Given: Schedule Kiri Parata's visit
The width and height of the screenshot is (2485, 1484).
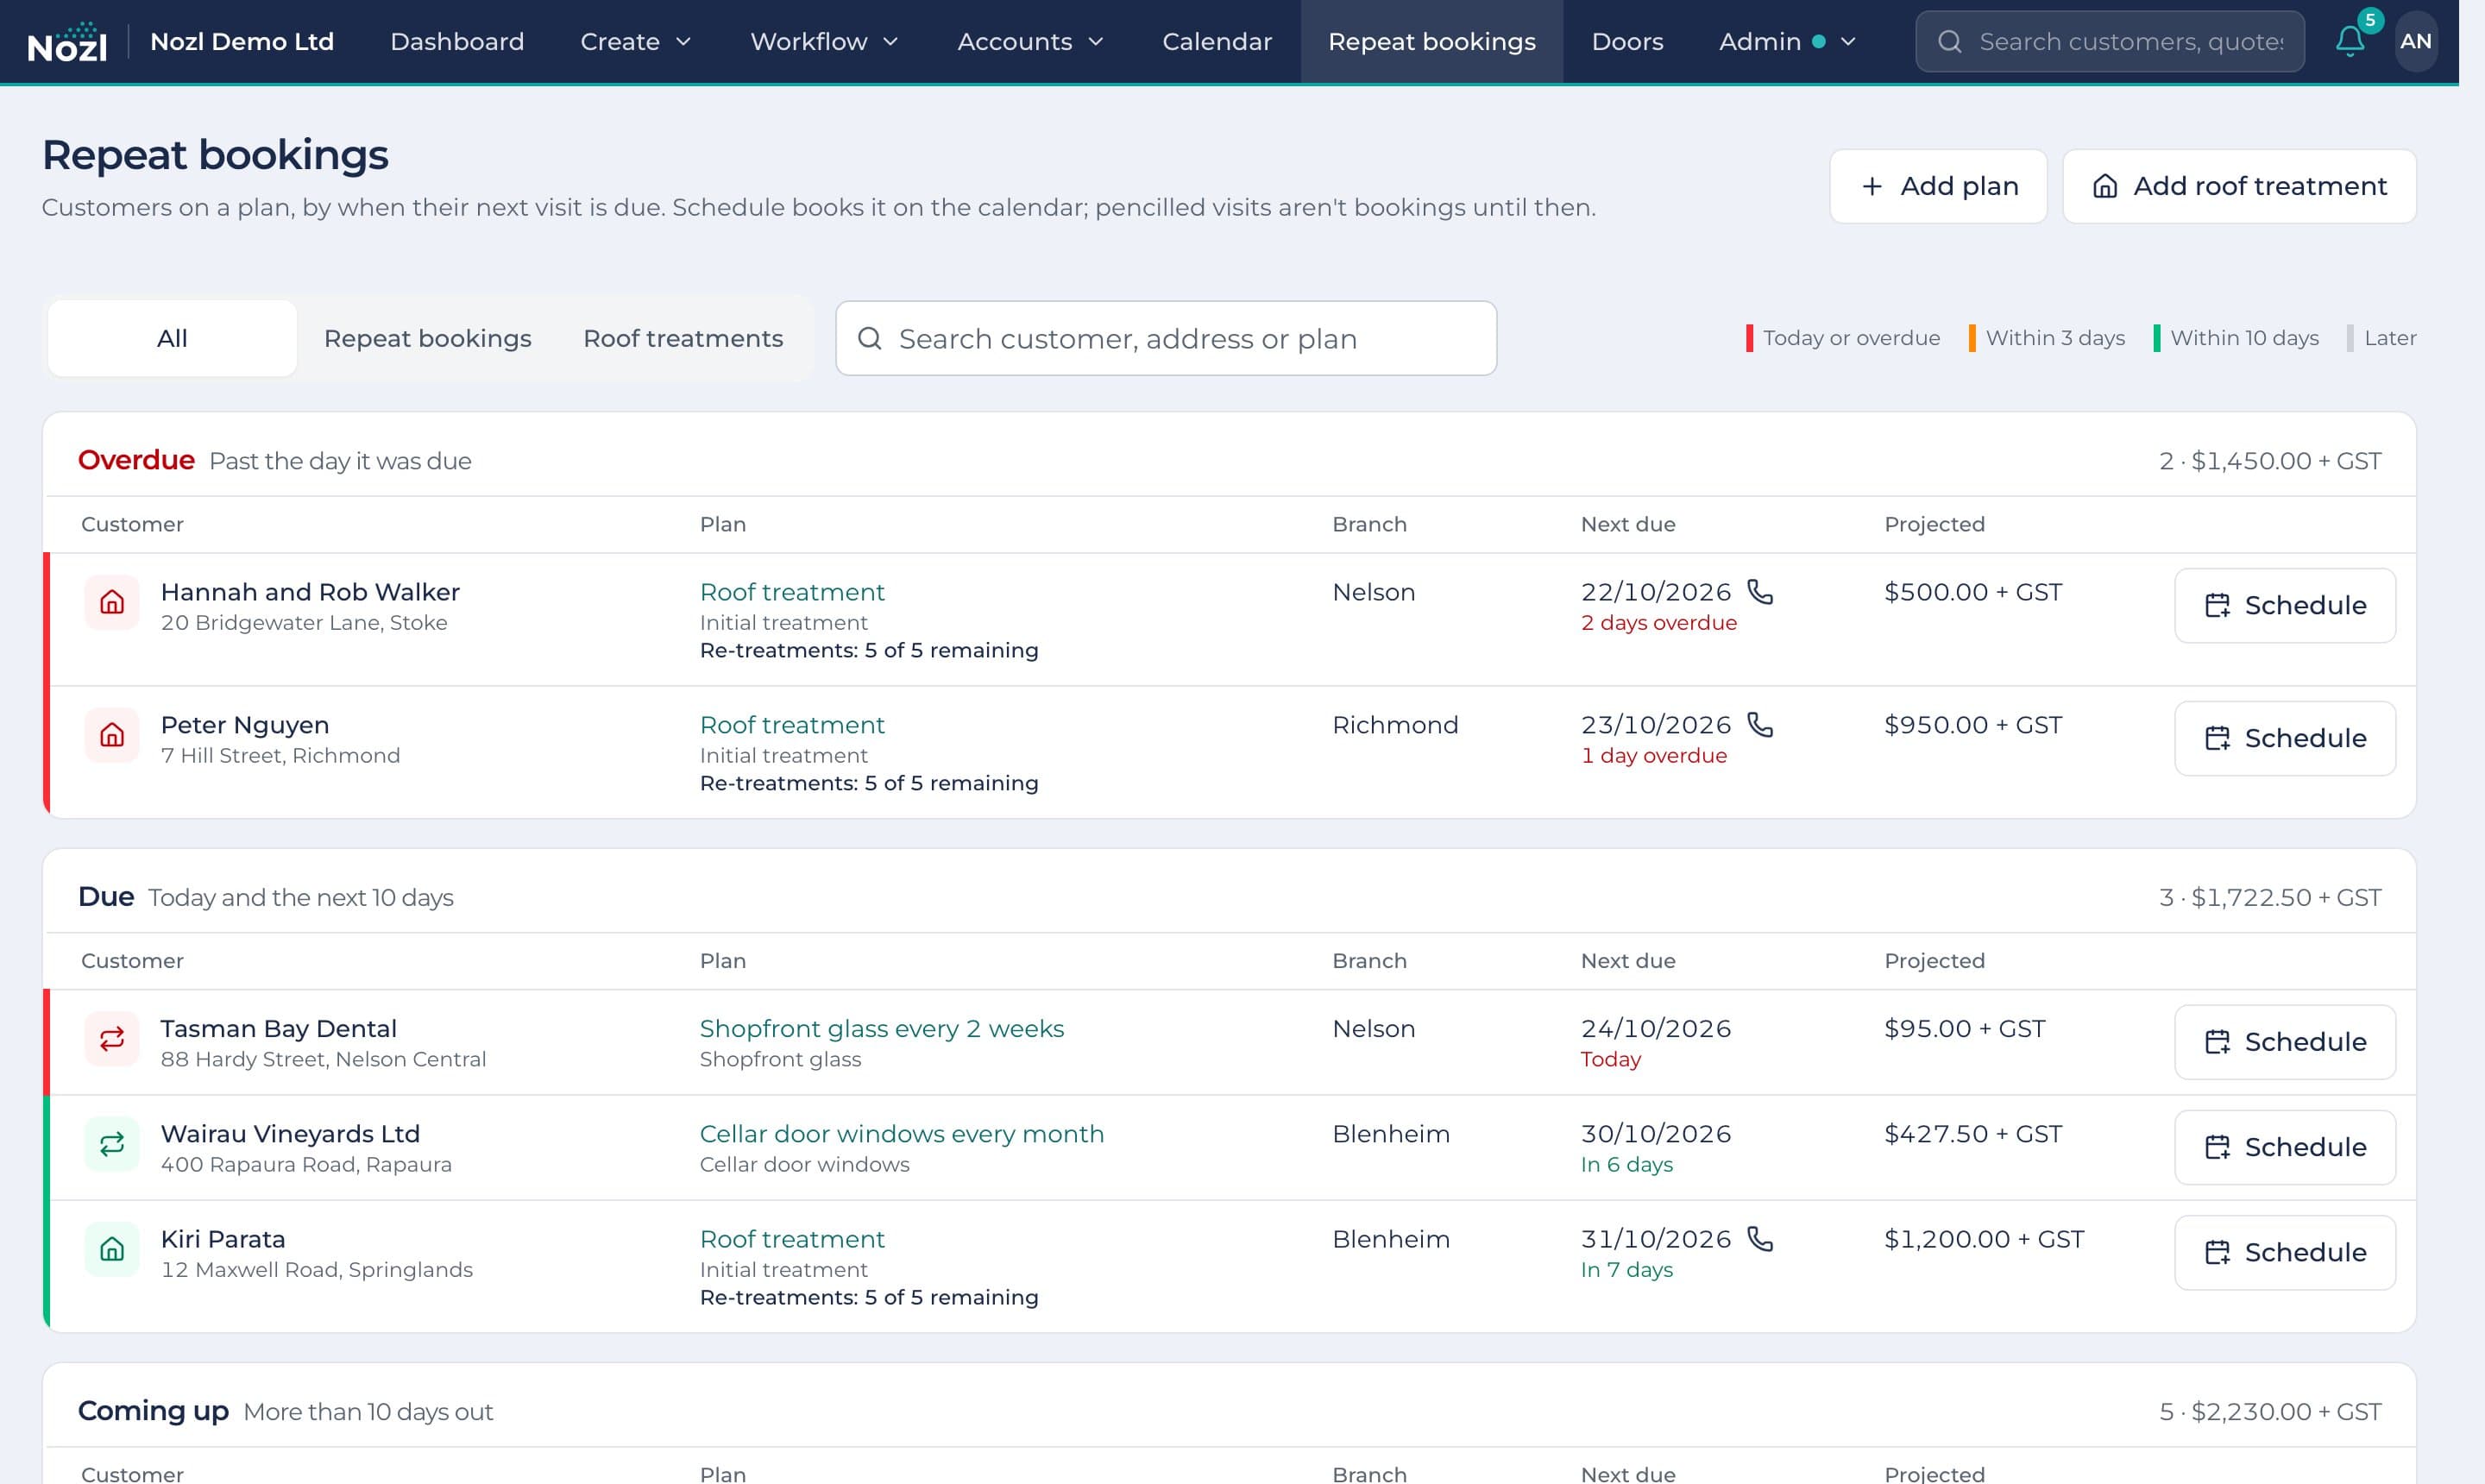Looking at the screenshot, I should click(x=2285, y=1252).
